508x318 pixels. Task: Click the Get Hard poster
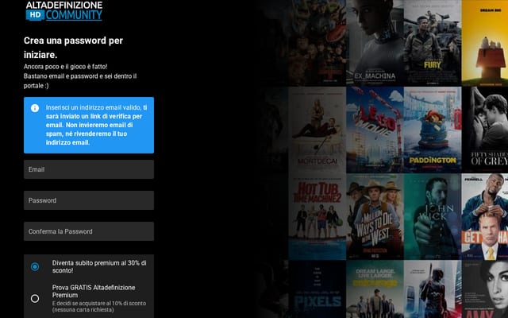click(x=485, y=216)
